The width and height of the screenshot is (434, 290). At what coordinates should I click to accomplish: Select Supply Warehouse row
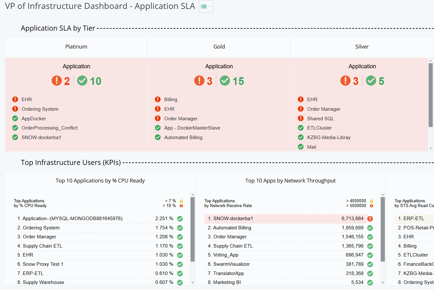[98, 282]
